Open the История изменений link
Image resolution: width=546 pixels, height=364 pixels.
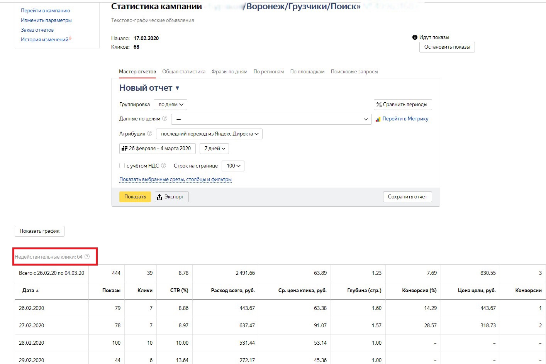coord(45,40)
